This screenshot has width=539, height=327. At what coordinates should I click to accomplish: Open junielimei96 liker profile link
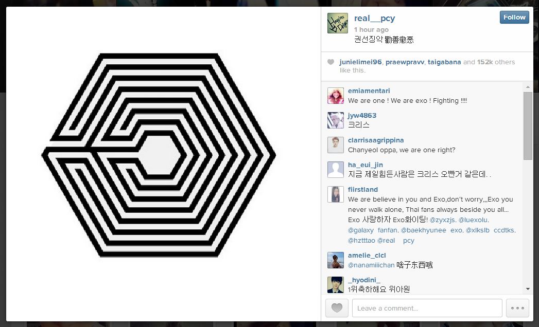[360, 62]
